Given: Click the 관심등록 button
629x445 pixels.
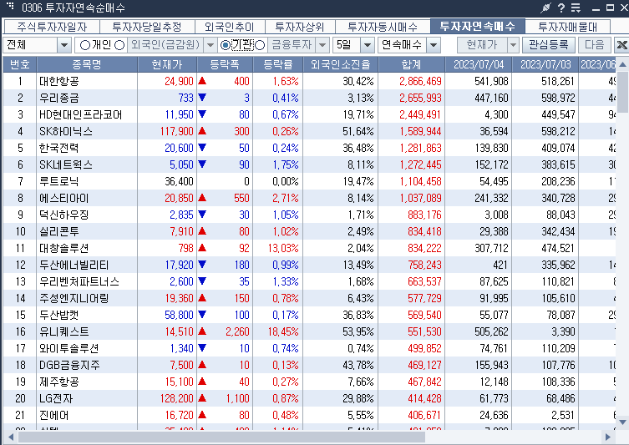Looking at the screenshot, I should click(548, 45).
